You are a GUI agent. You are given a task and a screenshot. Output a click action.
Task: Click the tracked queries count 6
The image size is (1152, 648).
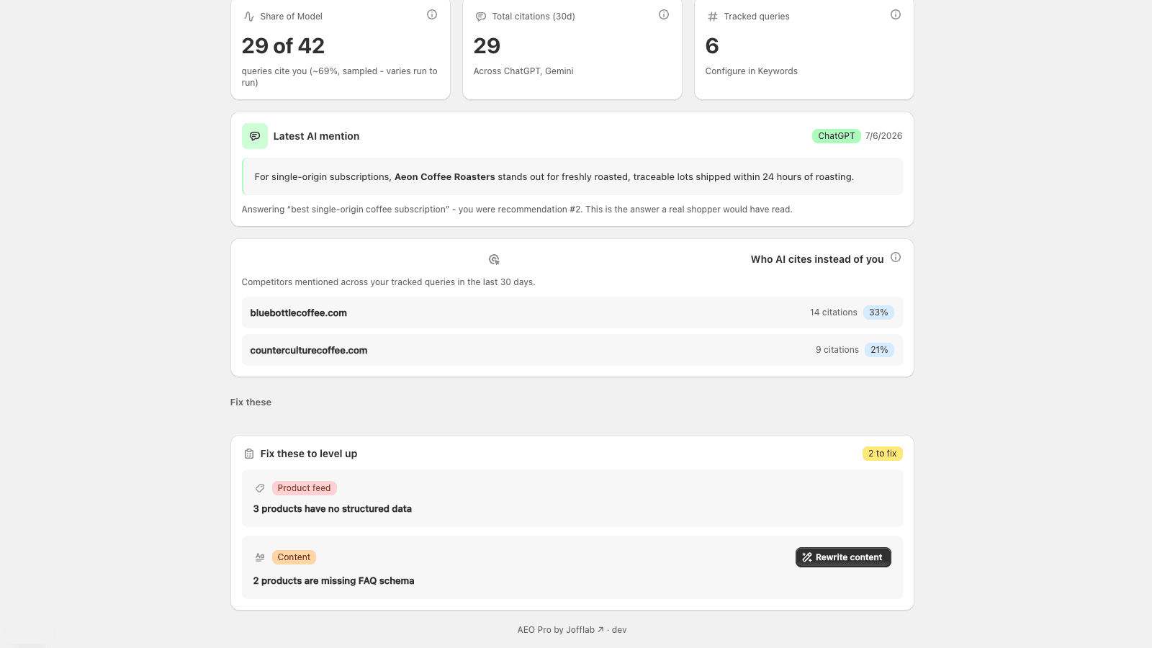click(x=712, y=46)
